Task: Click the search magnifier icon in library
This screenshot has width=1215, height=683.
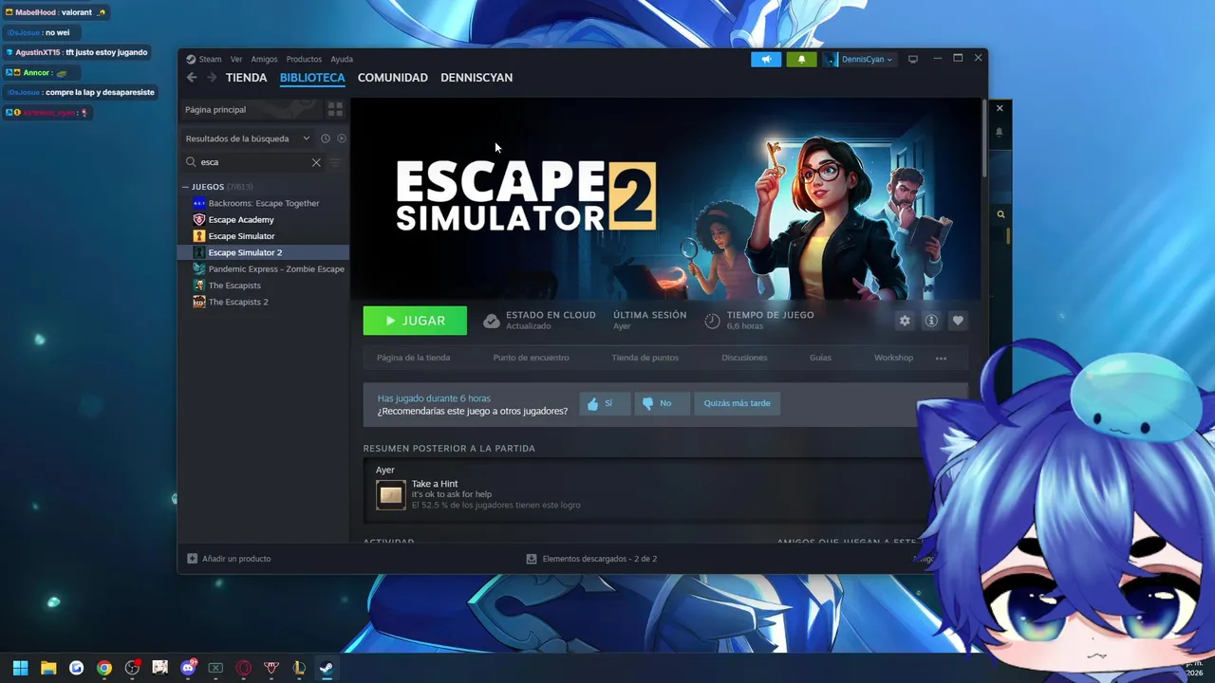Action: pyautogui.click(x=191, y=162)
